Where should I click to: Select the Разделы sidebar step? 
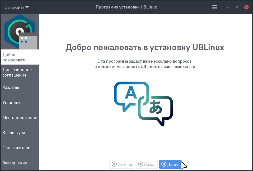pyautogui.click(x=20, y=87)
